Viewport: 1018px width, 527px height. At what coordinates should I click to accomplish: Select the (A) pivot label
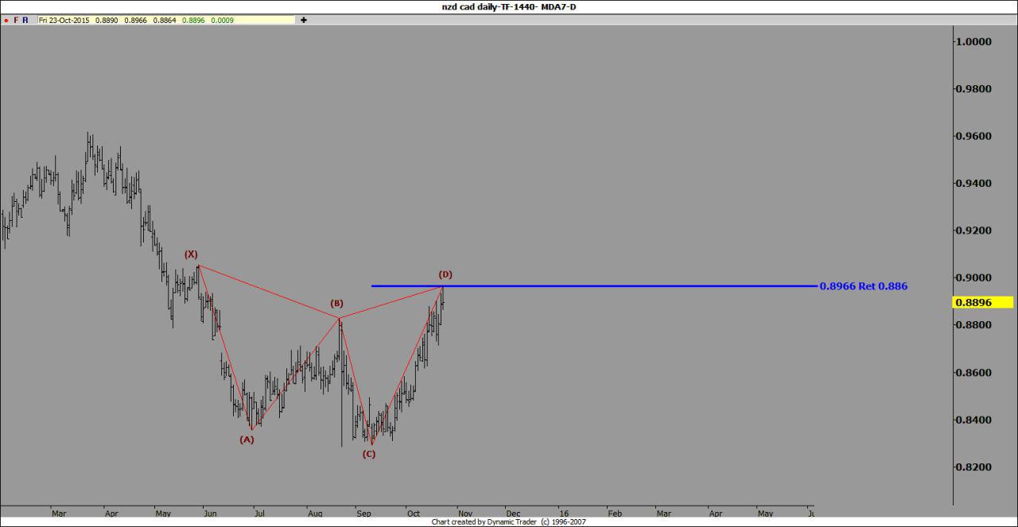(247, 440)
